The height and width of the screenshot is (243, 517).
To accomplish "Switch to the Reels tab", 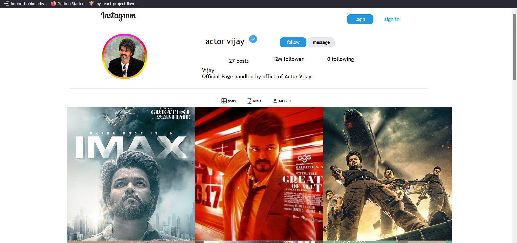I will (x=254, y=101).
